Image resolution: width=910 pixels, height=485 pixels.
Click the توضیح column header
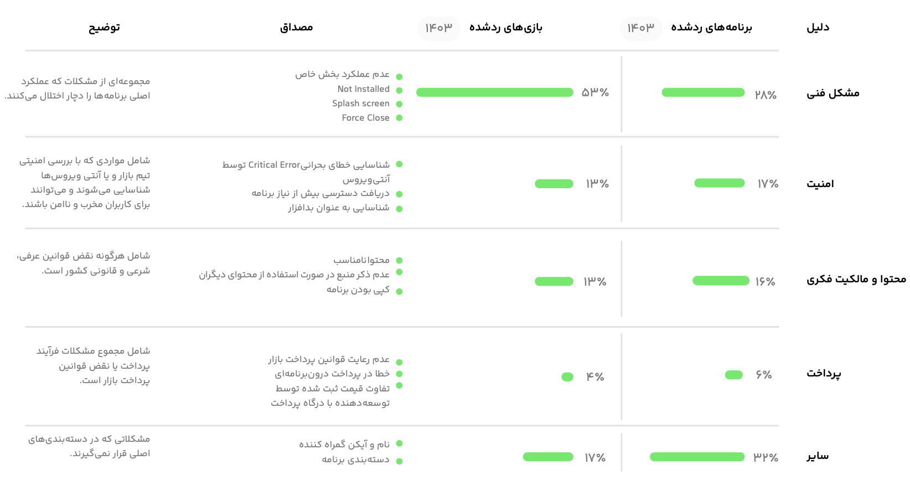click(x=104, y=28)
